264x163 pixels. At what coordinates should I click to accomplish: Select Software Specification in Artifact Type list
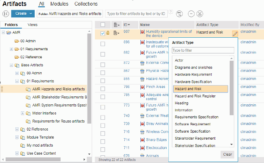click(x=193, y=131)
